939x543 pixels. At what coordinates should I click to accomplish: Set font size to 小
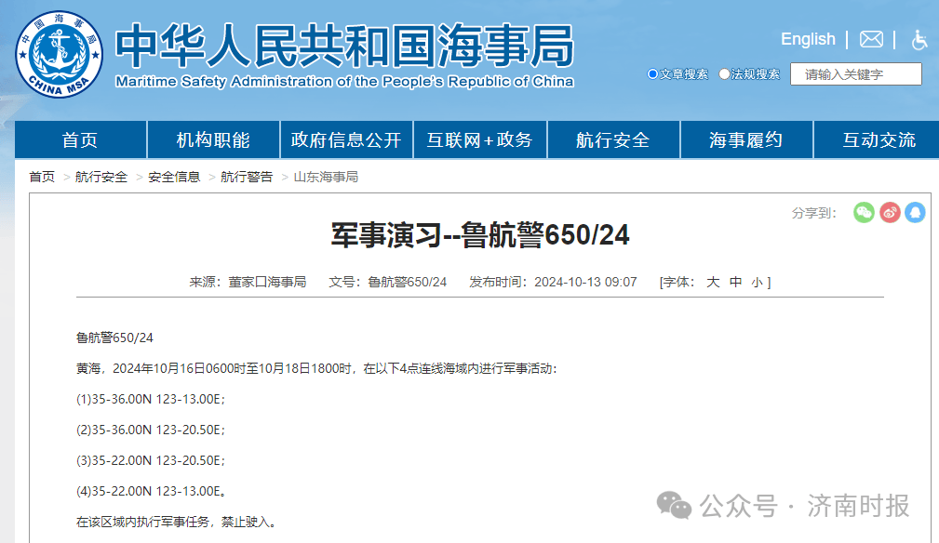pos(757,283)
